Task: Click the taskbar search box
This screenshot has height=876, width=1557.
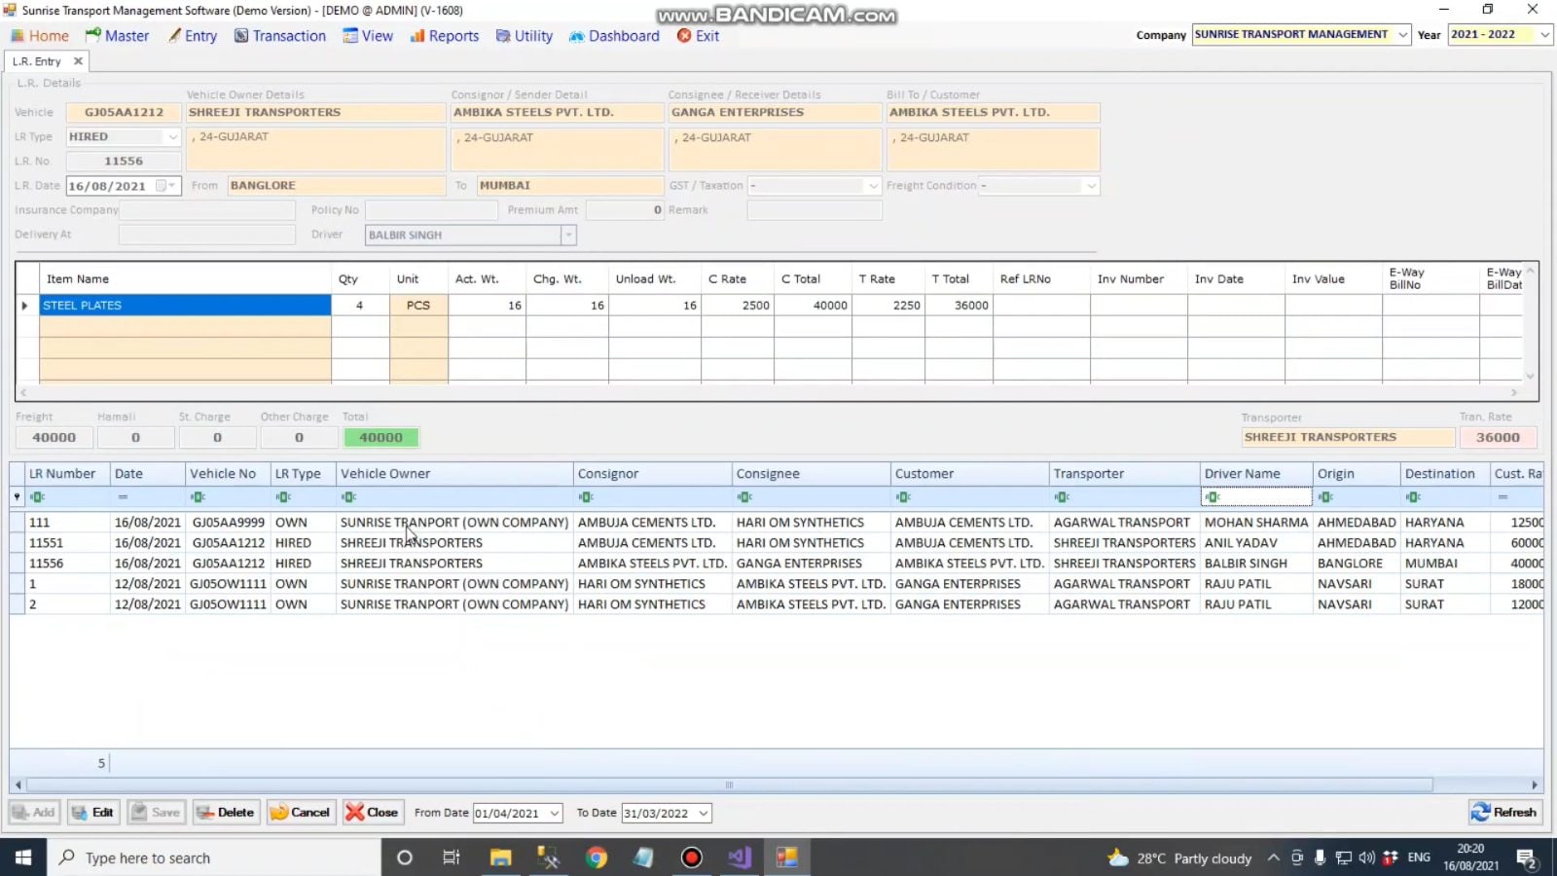Action: click(214, 858)
